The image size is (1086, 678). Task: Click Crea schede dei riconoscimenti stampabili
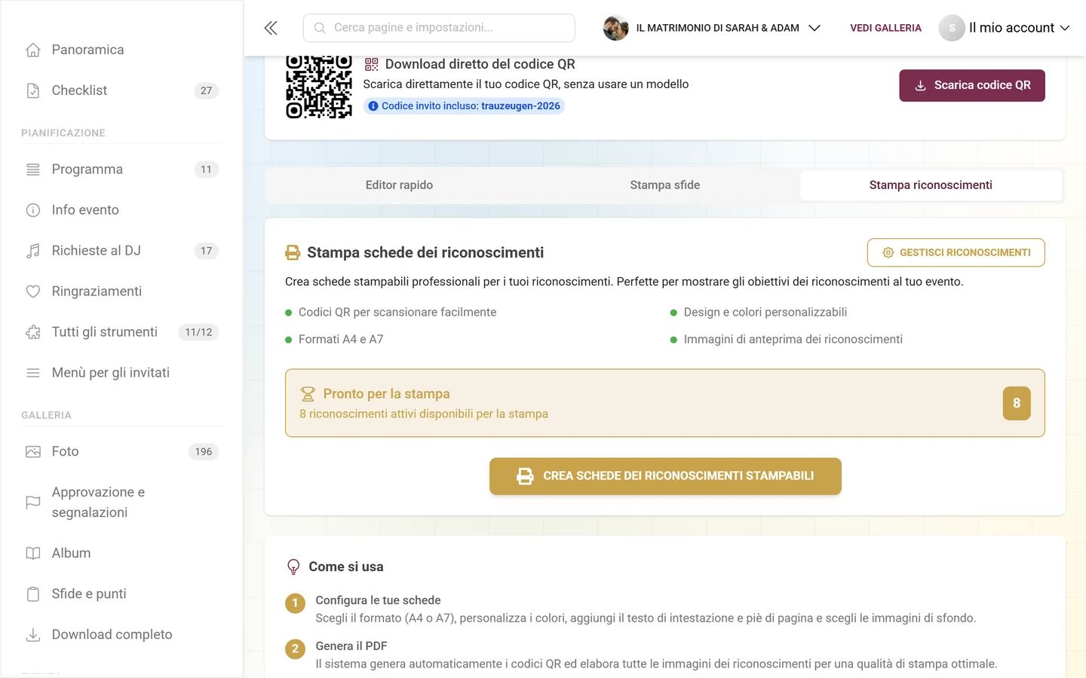(665, 476)
